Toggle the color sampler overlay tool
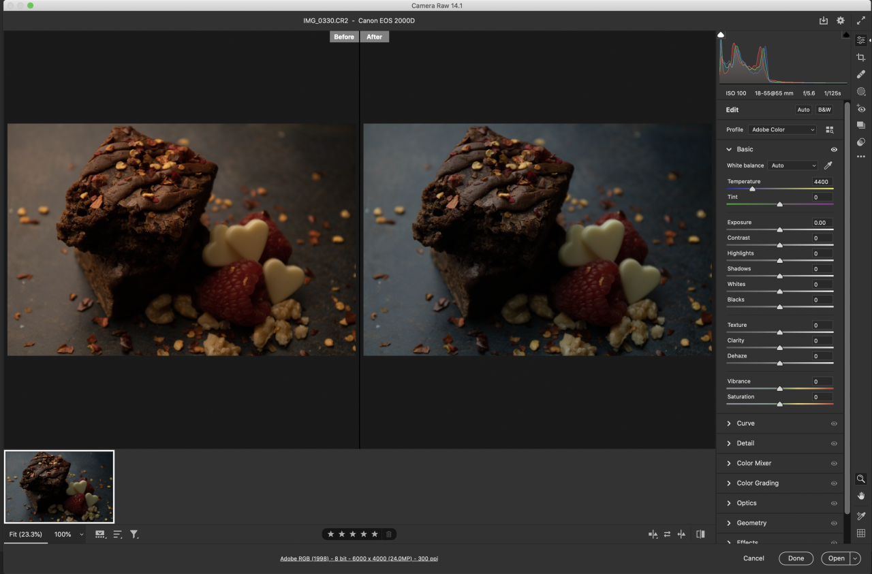The image size is (872, 574). [x=861, y=516]
